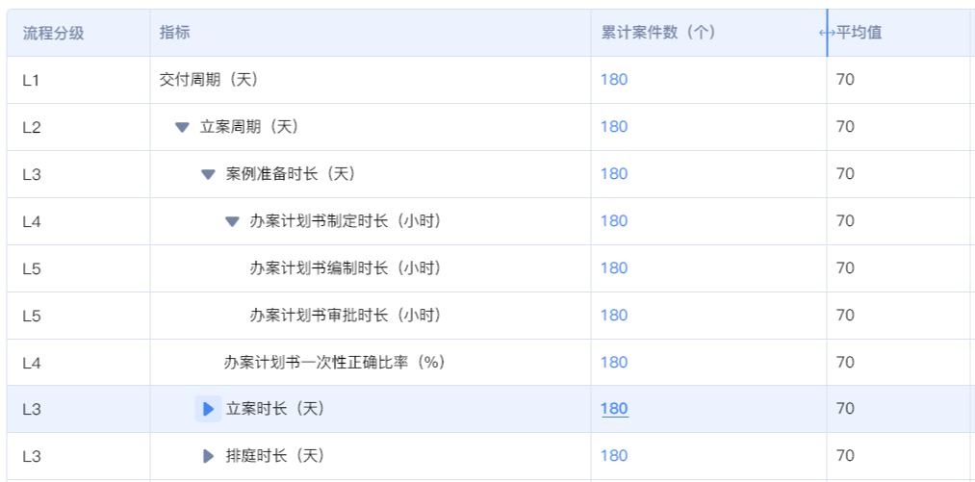The width and height of the screenshot is (975, 482).
Task: Expand the 排庭时长（天）row
Action: tap(208, 456)
